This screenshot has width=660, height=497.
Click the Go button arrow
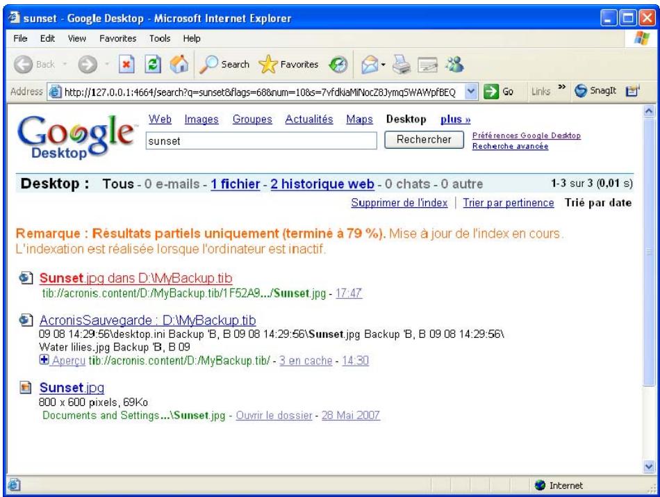click(491, 91)
